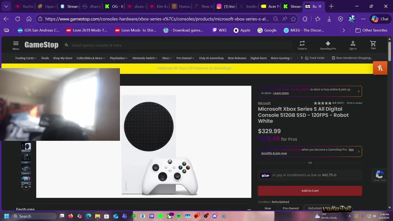Open GameStop Pro diamond icon

click(x=328, y=45)
